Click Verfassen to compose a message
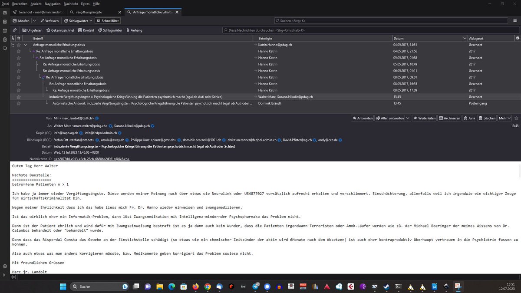Viewport: 521px width, 293px height. click(49, 21)
